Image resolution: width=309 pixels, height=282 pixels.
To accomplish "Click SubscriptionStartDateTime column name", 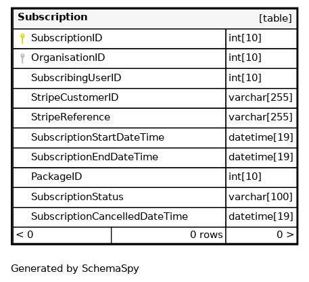I will tap(97, 137).
